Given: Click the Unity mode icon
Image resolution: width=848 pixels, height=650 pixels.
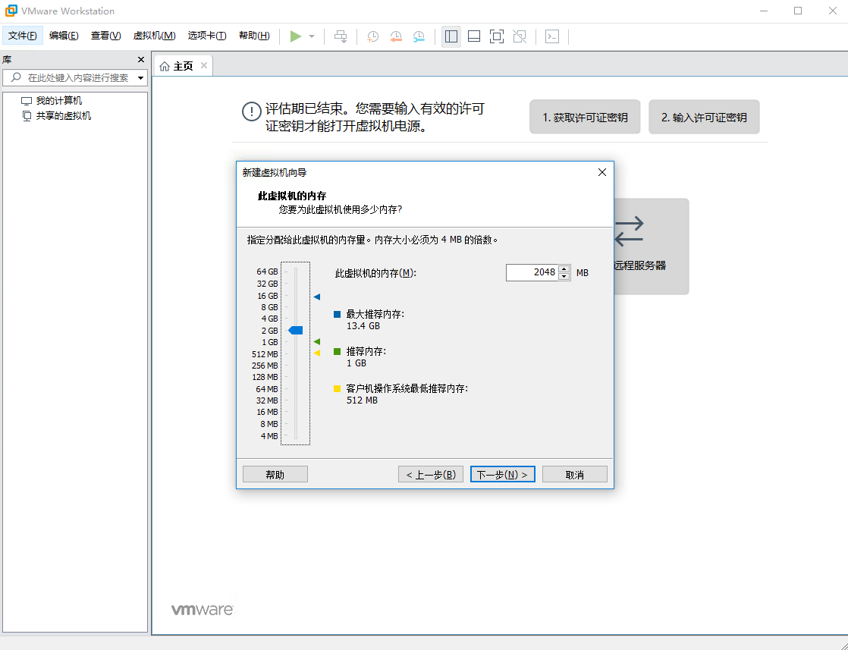Looking at the screenshot, I should click(519, 36).
